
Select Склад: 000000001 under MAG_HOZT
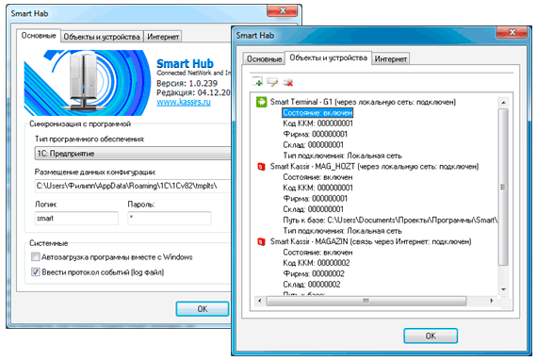click(x=313, y=209)
